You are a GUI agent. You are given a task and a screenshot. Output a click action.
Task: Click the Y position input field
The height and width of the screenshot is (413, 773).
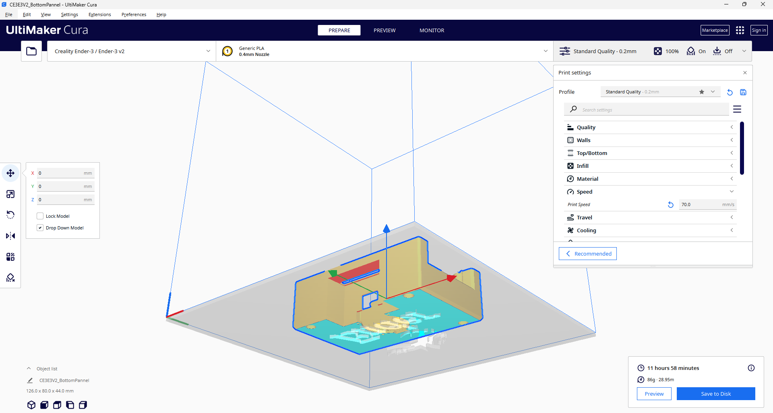tap(66, 186)
